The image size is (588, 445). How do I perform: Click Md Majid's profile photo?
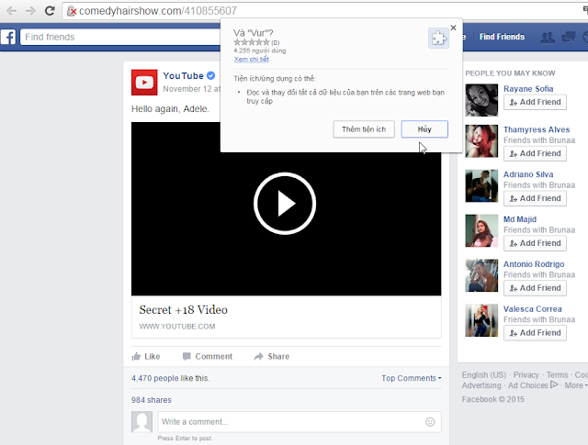(x=481, y=230)
